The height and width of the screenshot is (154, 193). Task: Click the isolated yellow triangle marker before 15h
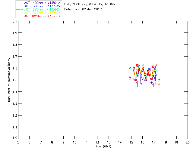coord(130,73)
